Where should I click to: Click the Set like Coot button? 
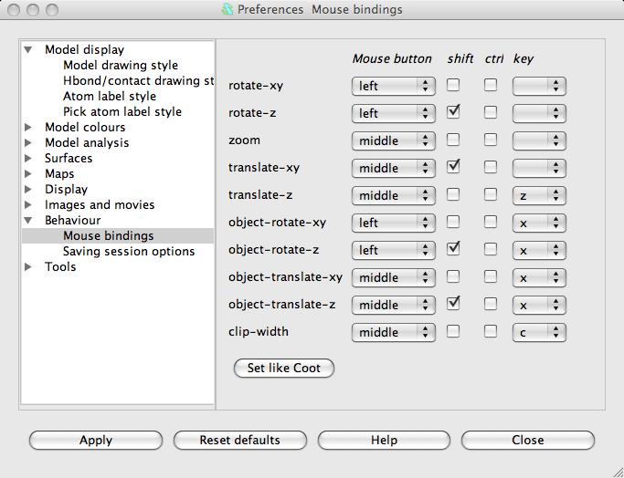click(284, 369)
